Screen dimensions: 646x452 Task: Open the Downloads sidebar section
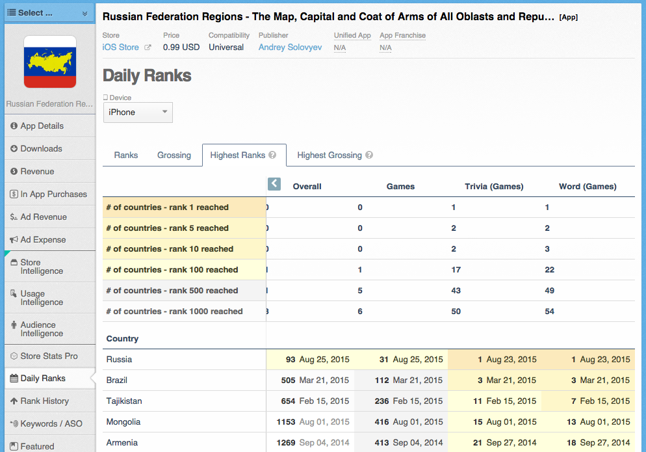tap(41, 149)
